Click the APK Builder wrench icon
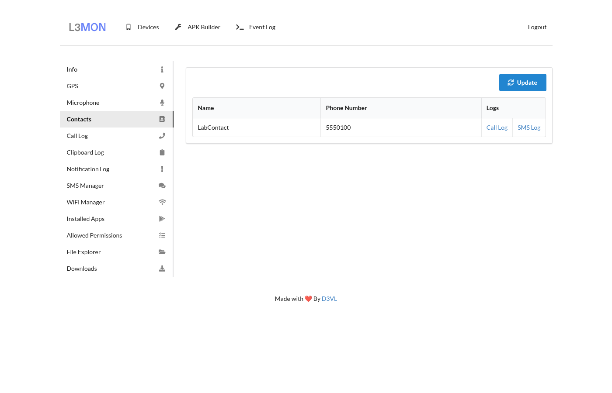 pyautogui.click(x=178, y=27)
